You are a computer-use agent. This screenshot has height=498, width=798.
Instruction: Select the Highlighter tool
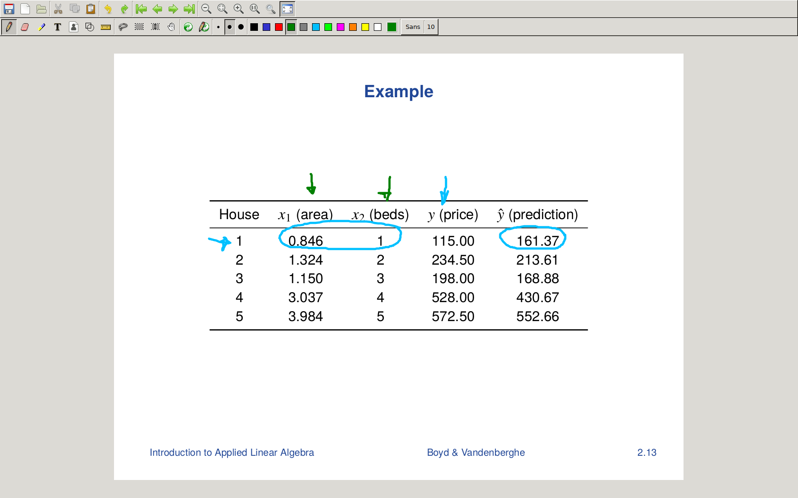[41, 27]
